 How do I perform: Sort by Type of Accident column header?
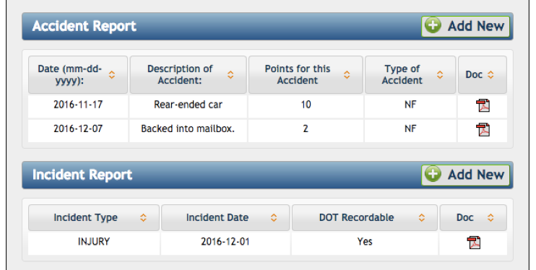410,74
